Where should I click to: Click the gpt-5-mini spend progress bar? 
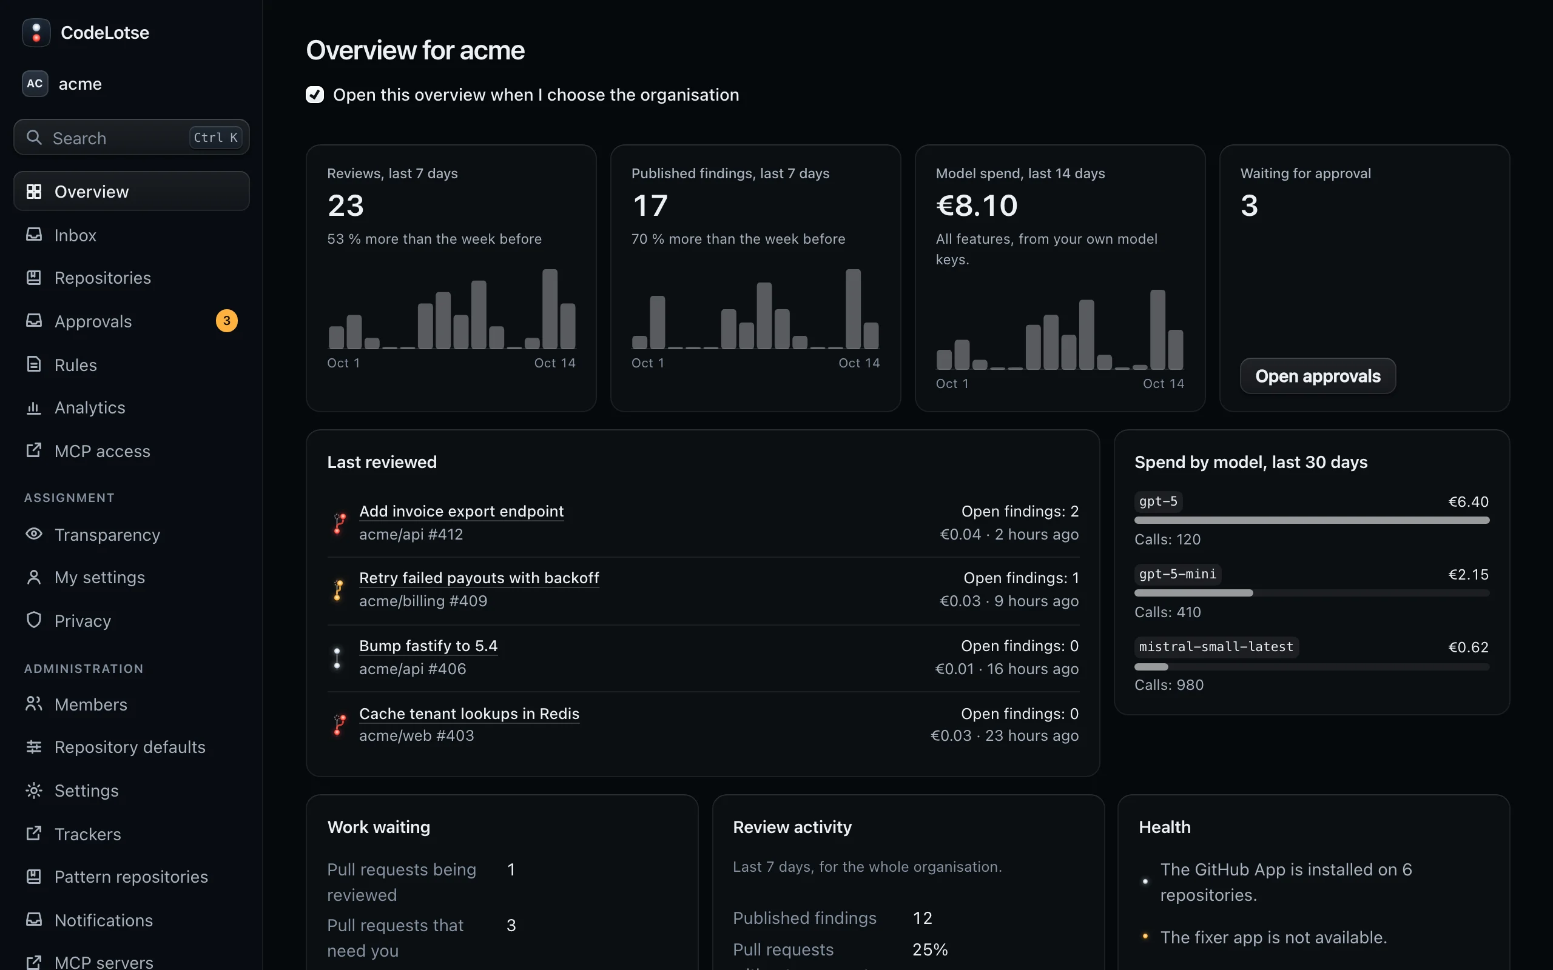[x=1312, y=594]
